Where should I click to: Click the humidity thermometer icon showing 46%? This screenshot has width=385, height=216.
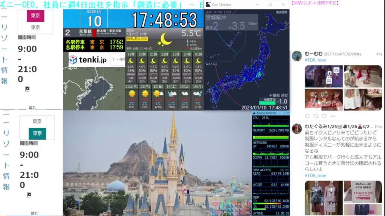tap(188, 42)
